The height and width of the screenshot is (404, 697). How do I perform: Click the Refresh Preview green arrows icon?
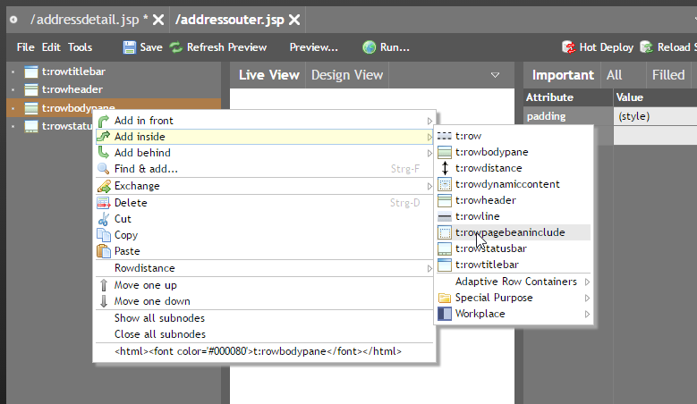(176, 47)
